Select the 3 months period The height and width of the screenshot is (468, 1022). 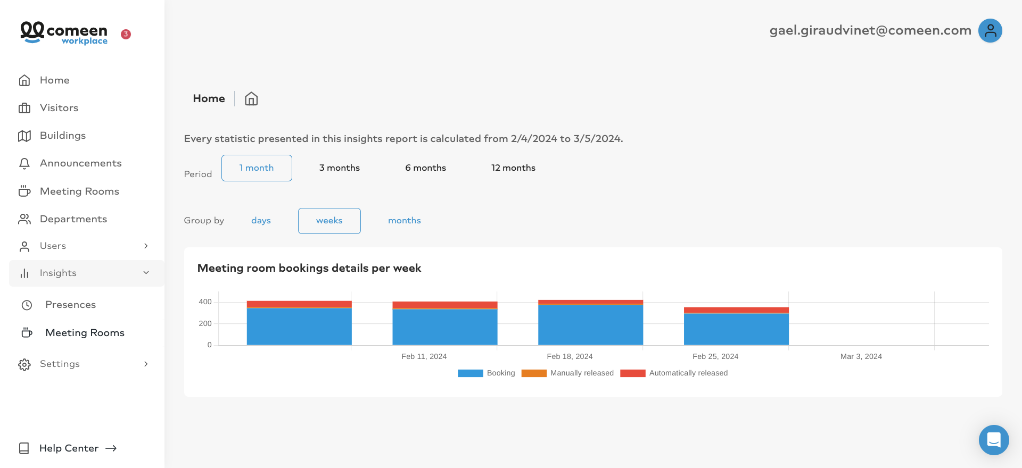(340, 168)
